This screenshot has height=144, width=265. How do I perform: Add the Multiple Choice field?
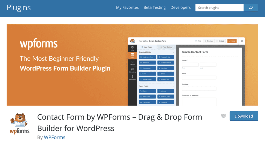(166, 63)
